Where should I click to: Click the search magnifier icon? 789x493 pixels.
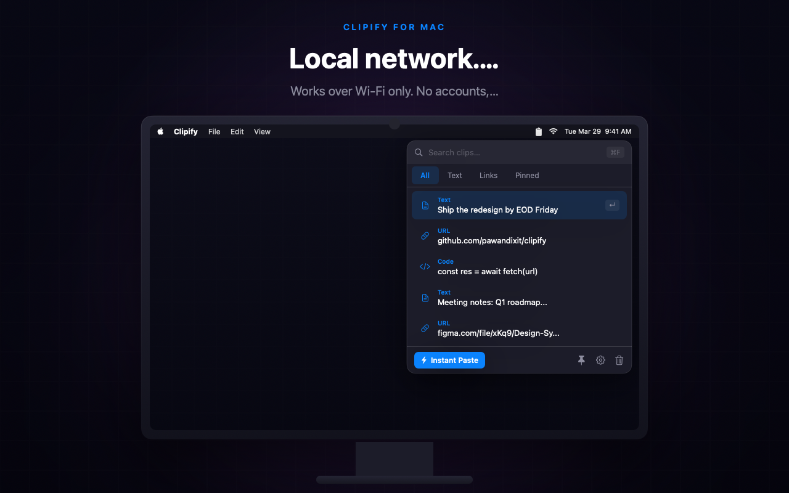[x=419, y=152]
